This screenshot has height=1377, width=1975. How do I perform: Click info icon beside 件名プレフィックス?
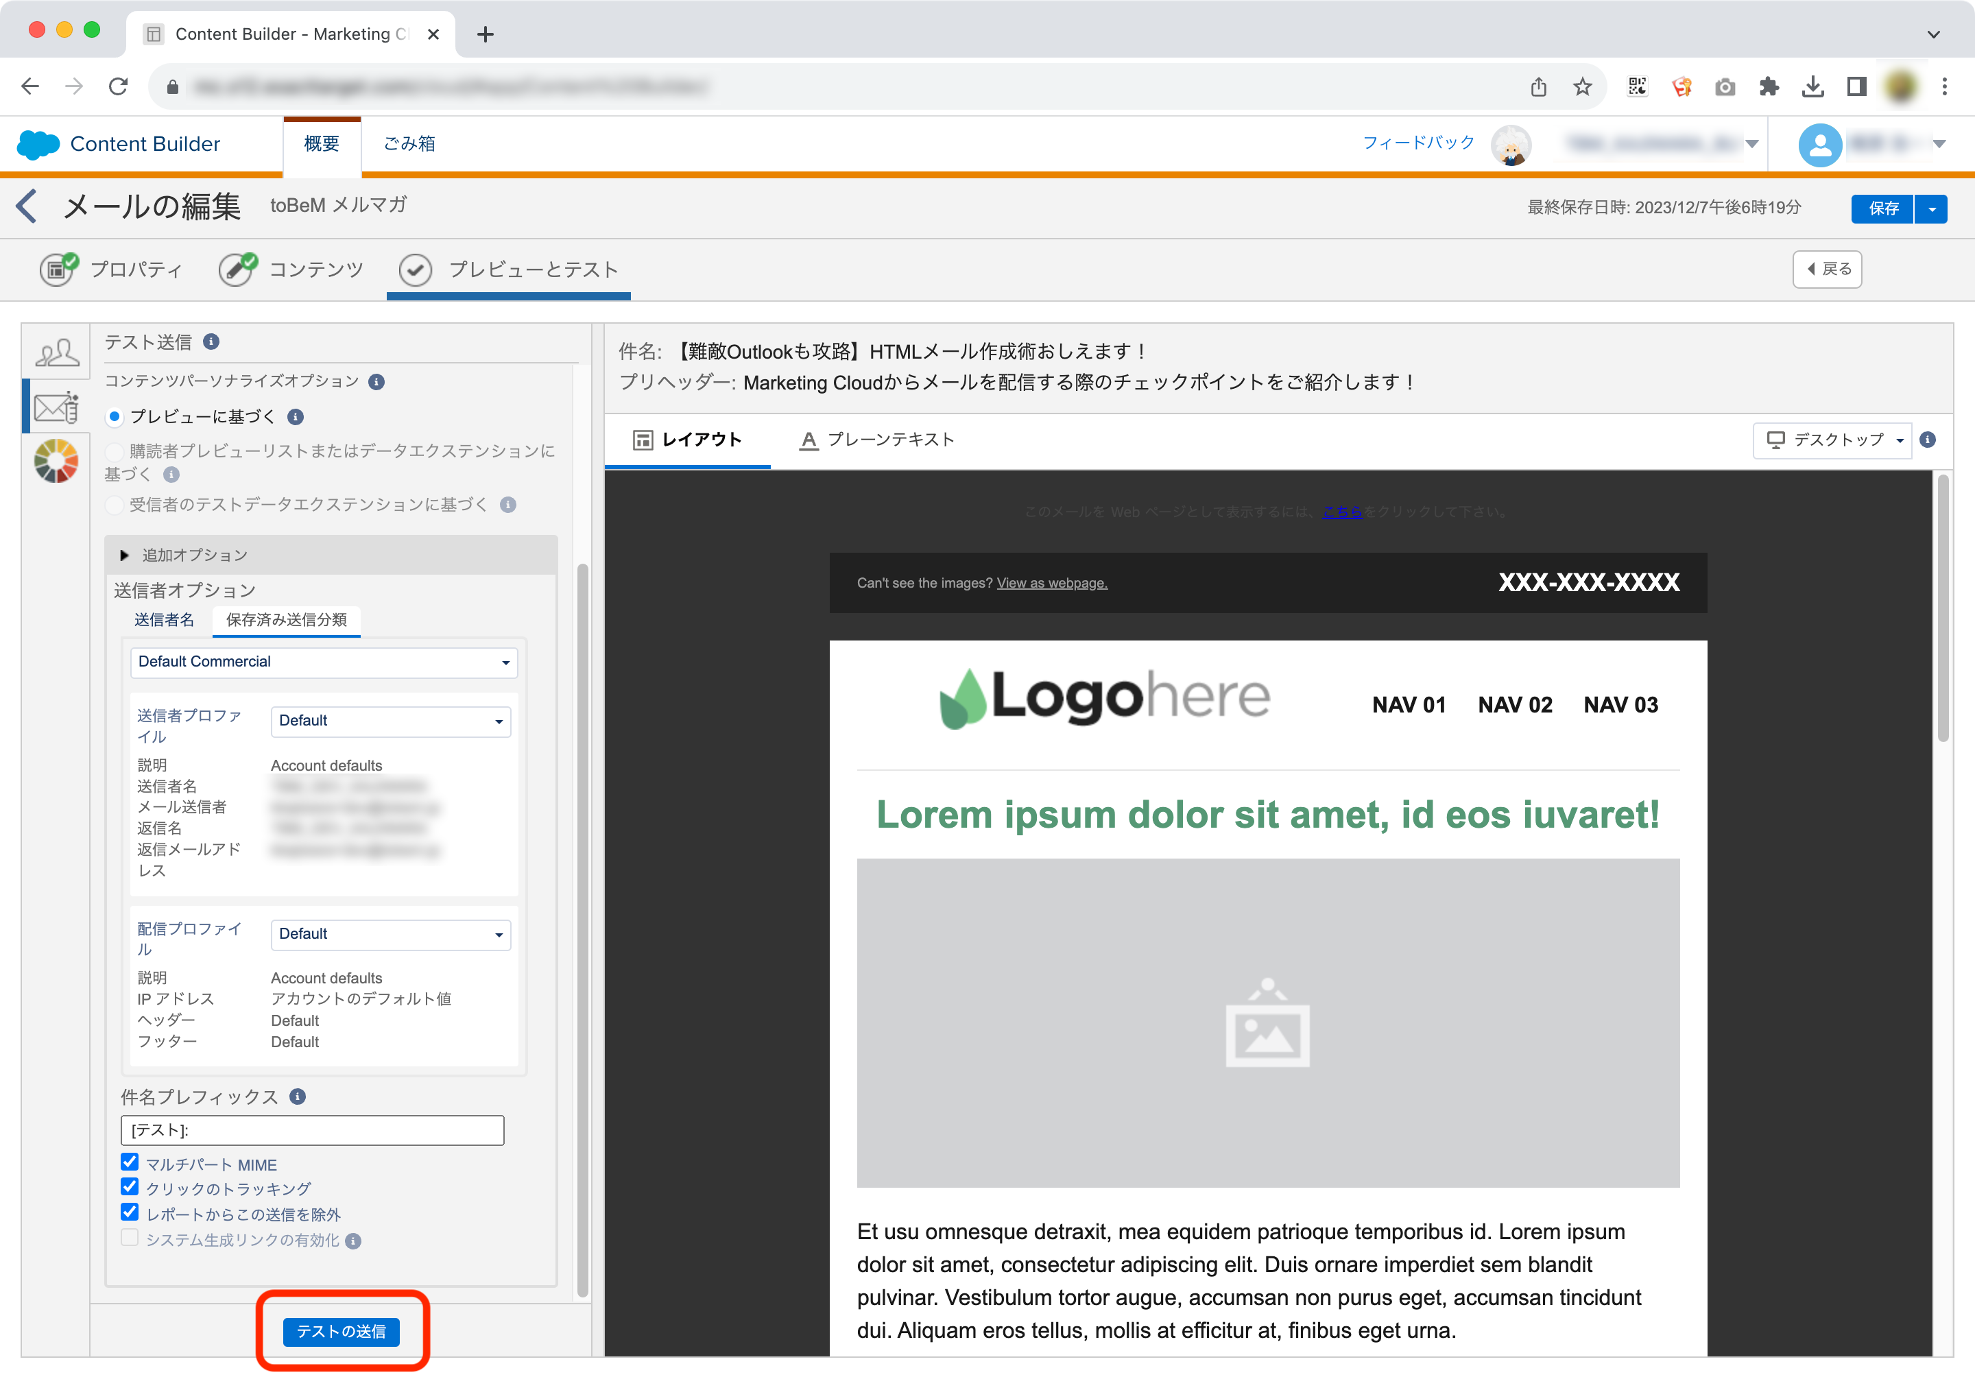coord(298,1097)
